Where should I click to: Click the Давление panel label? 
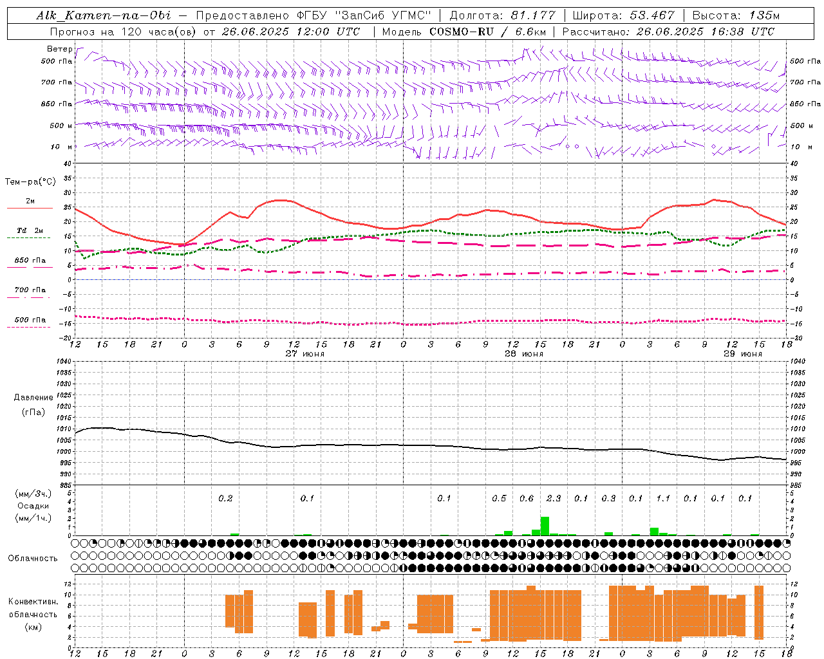coord(33,397)
